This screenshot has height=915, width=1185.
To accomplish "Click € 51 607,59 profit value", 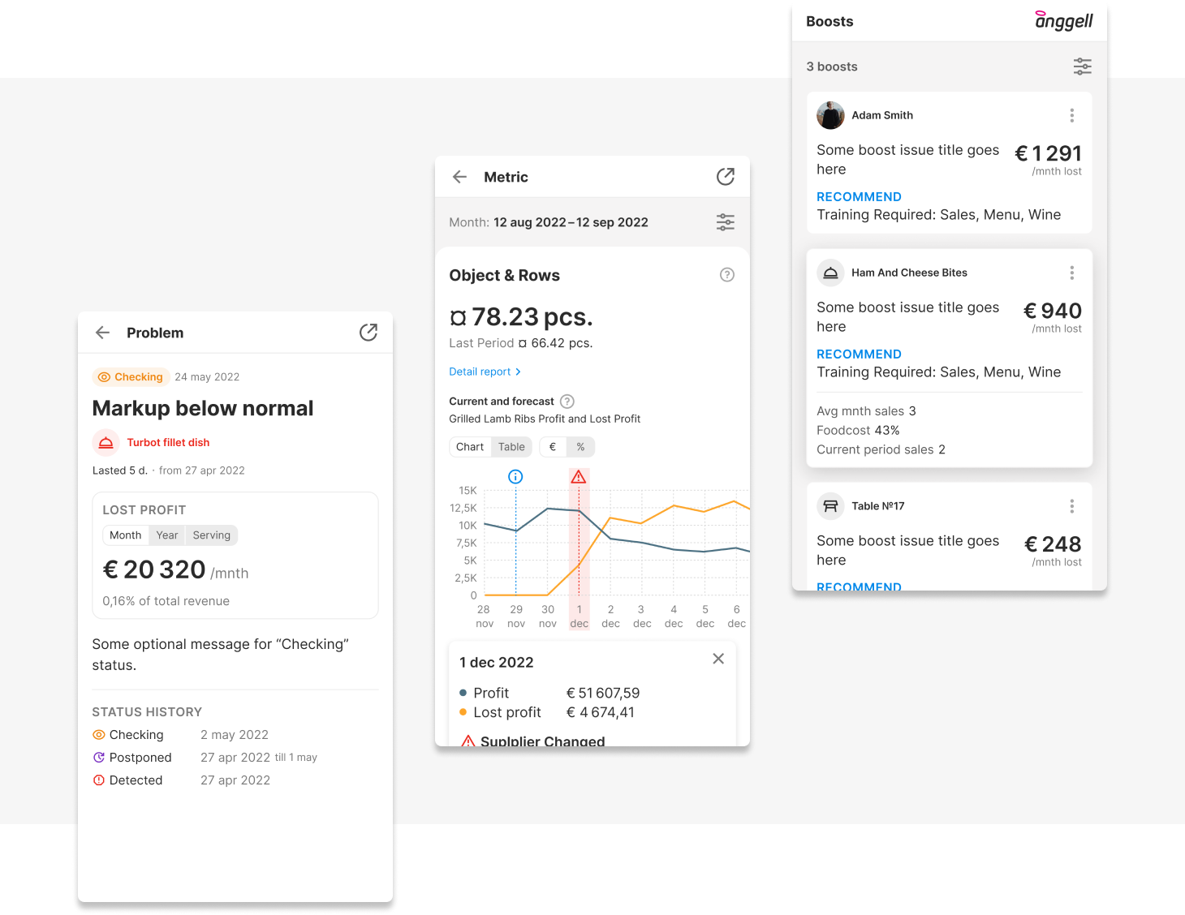I will coord(603,693).
